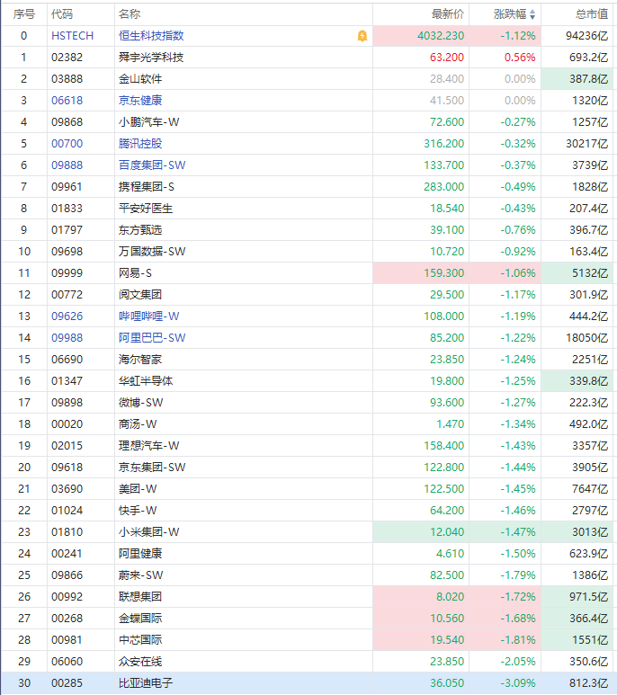The height and width of the screenshot is (695, 617).
Task: Open the HSTECH index code link
Action: (72, 36)
